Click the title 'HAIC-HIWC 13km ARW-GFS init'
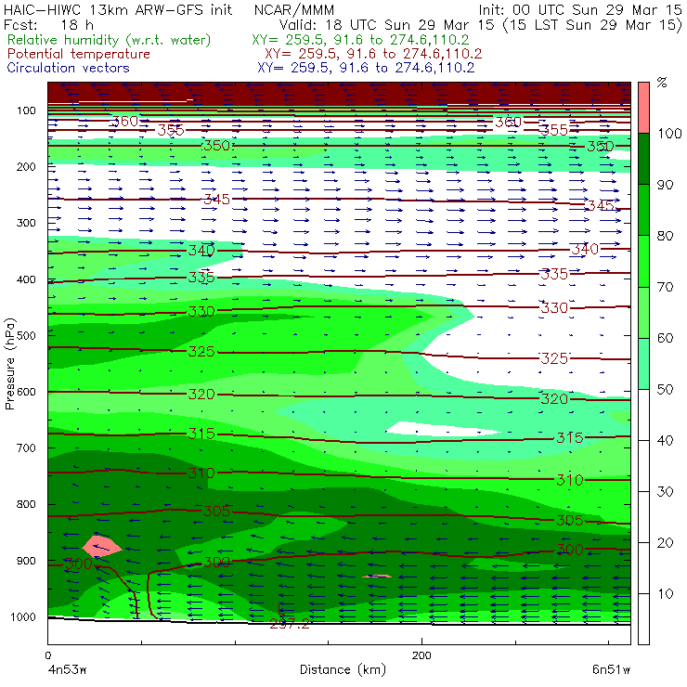 pos(118,10)
